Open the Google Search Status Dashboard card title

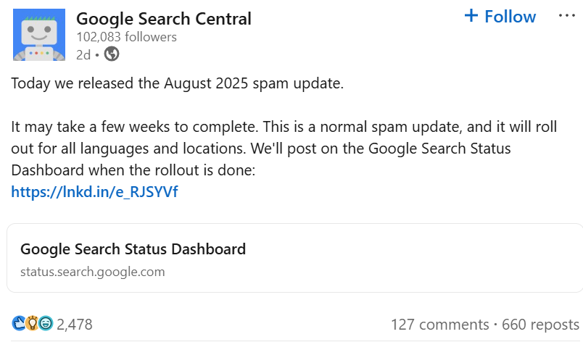click(133, 249)
